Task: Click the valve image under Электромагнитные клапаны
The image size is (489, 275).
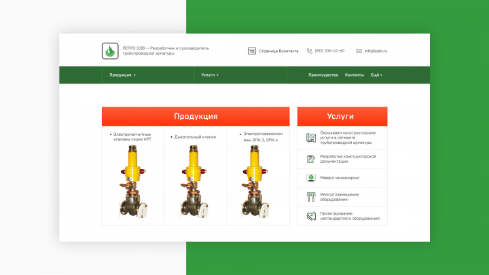Action: click(133, 181)
